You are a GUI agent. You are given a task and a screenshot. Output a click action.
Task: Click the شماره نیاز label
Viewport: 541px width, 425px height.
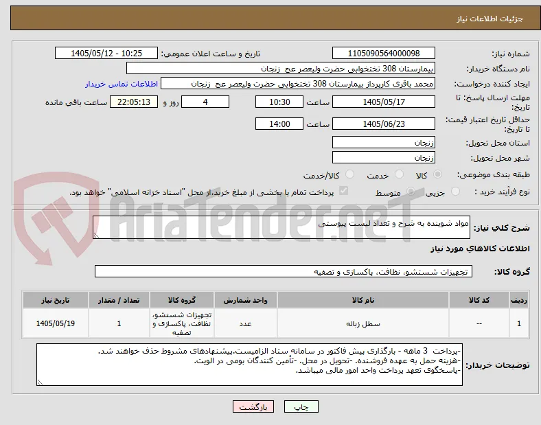pyautogui.click(x=511, y=54)
